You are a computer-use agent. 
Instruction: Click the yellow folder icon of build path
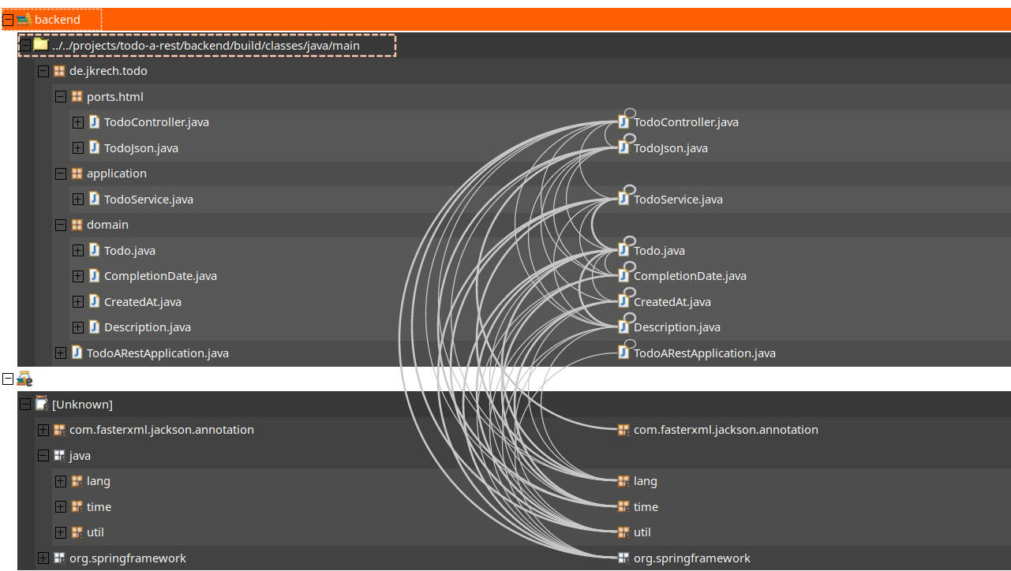click(x=40, y=45)
